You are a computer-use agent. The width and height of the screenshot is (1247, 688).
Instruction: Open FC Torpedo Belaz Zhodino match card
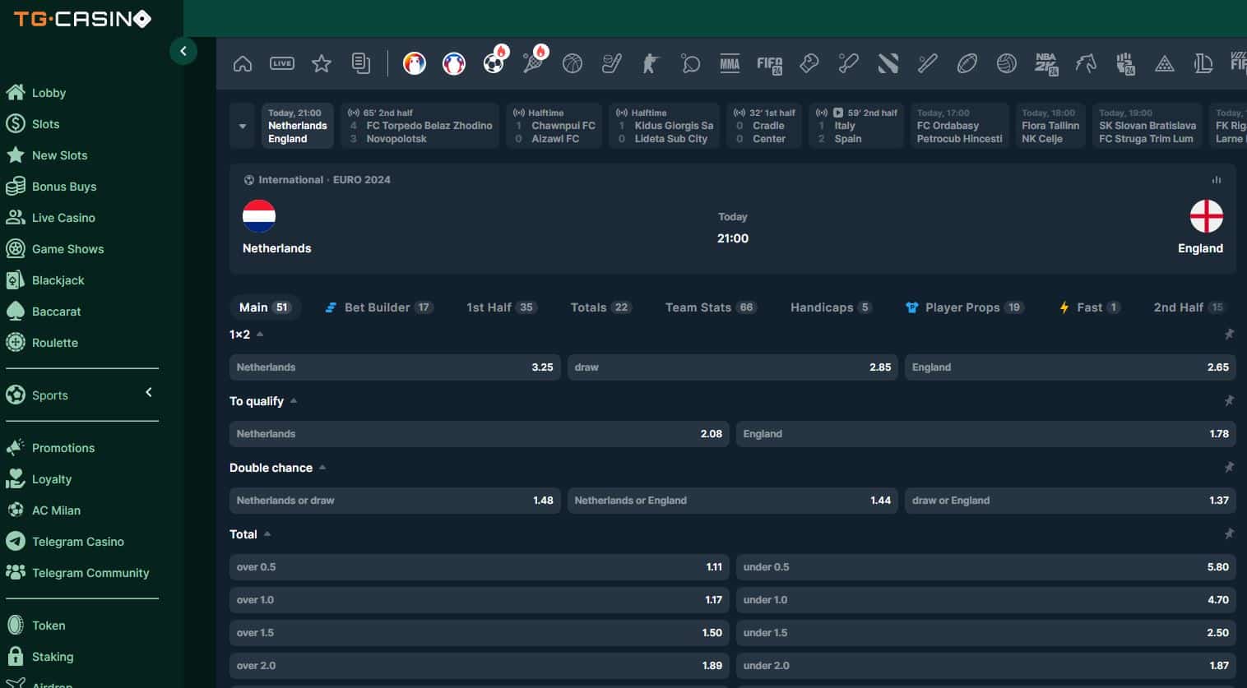(420, 126)
